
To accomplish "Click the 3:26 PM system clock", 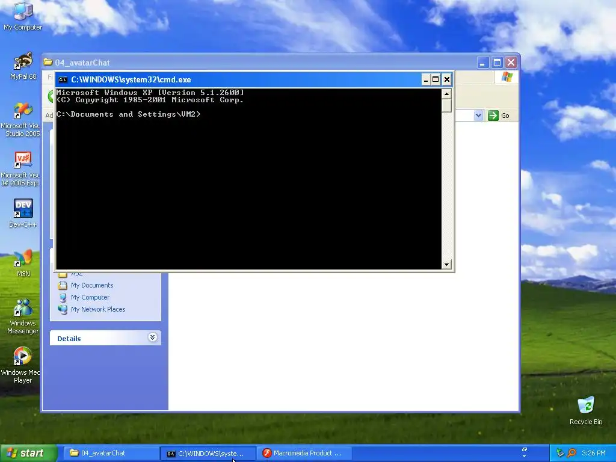I will click(593, 453).
